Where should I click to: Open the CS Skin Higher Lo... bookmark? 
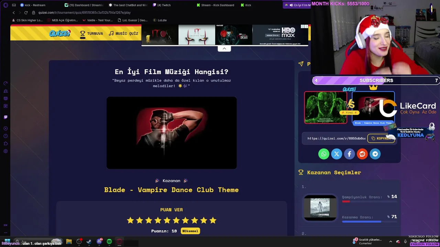coord(27,20)
